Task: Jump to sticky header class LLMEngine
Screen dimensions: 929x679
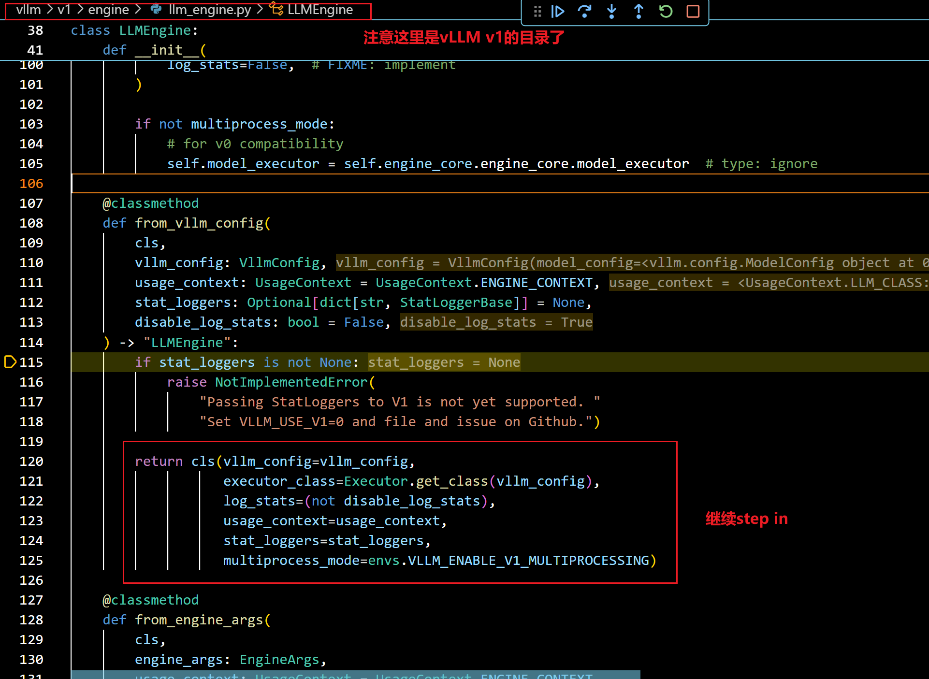Action: (x=155, y=30)
